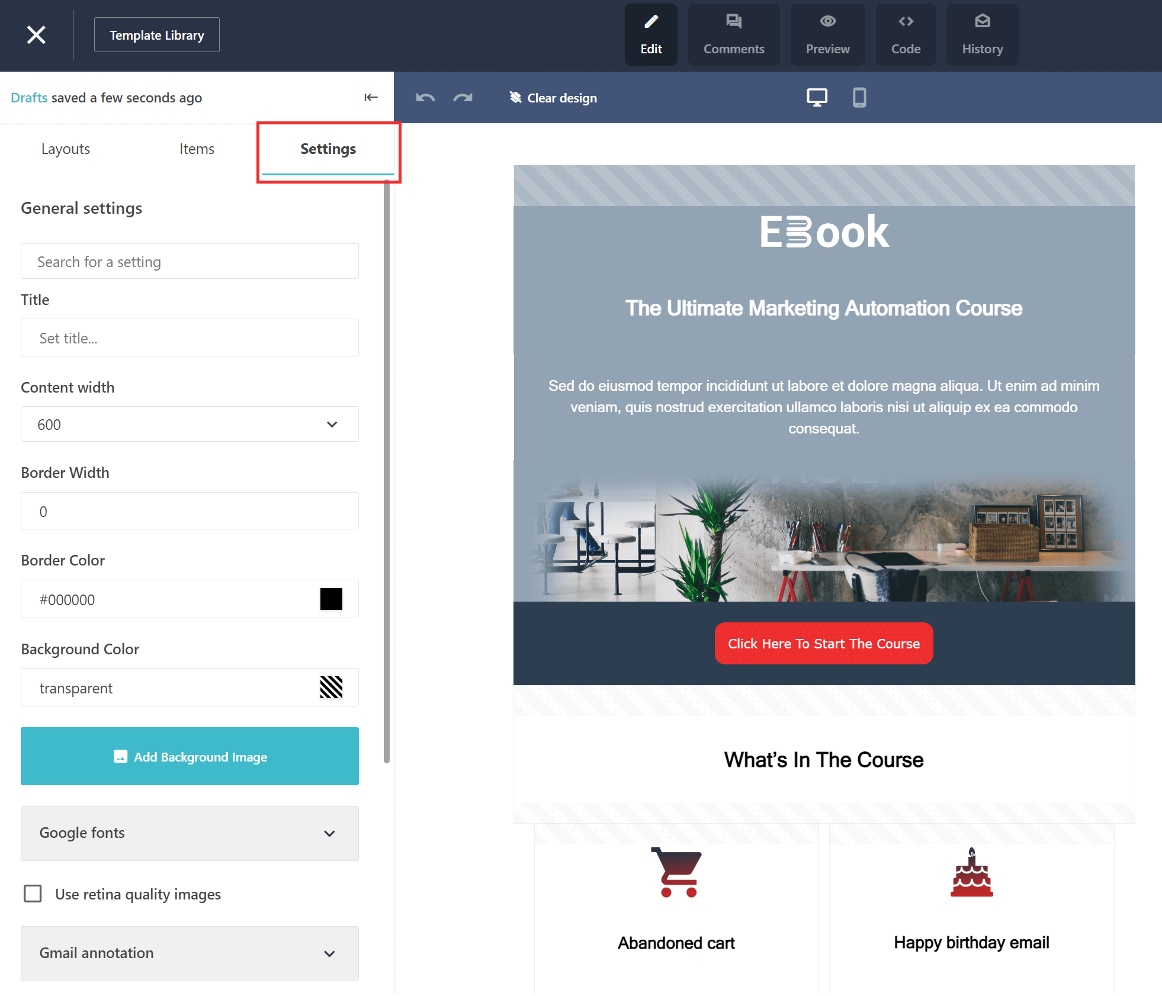Toggle Use retina quality images checkbox
Screen dimensions: 1162x996
pos(31,893)
